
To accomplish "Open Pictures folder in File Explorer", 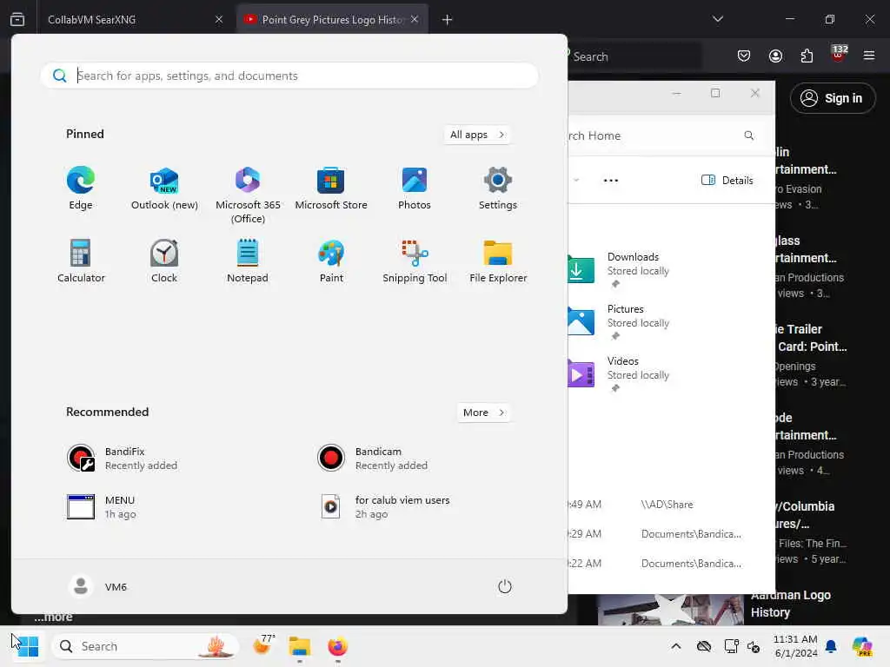I will point(619,321).
